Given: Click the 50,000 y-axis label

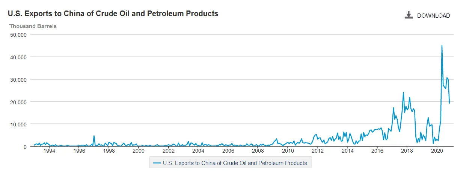Looking at the screenshot, I should (18, 34).
